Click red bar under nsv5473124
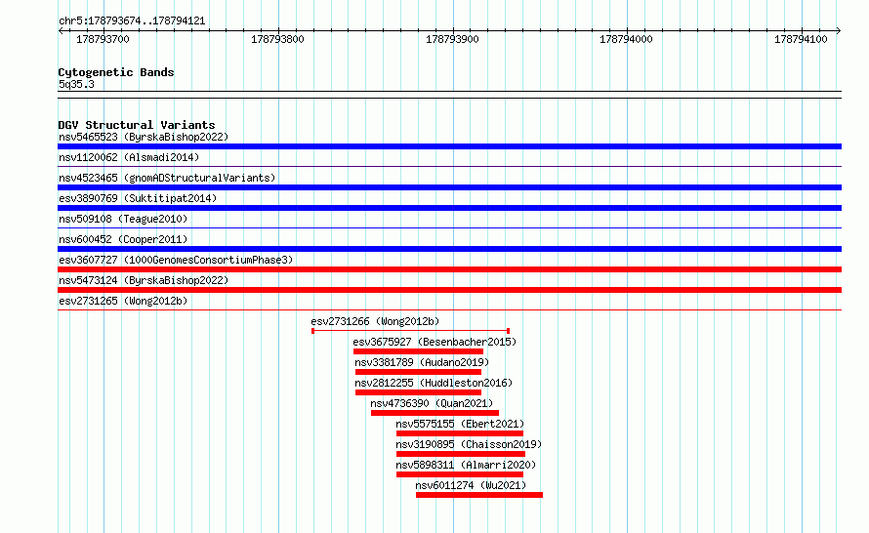Image resolution: width=869 pixels, height=533 pixels. click(x=449, y=290)
